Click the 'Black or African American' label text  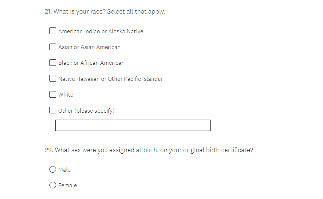click(91, 63)
